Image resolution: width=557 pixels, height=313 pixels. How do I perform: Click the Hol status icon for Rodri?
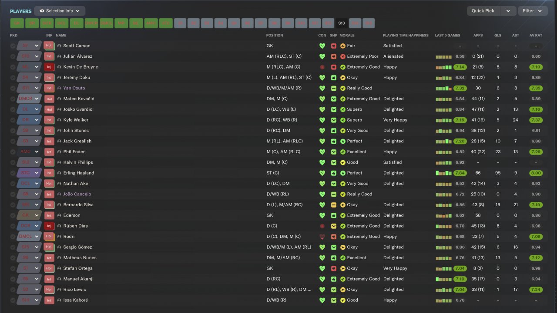[x=49, y=237]
